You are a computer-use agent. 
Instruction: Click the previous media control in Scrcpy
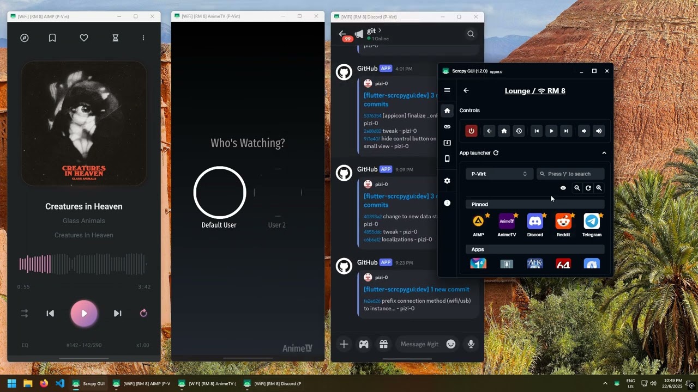(537, 131)
